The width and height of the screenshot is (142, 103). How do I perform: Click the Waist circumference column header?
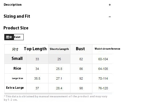107,49
